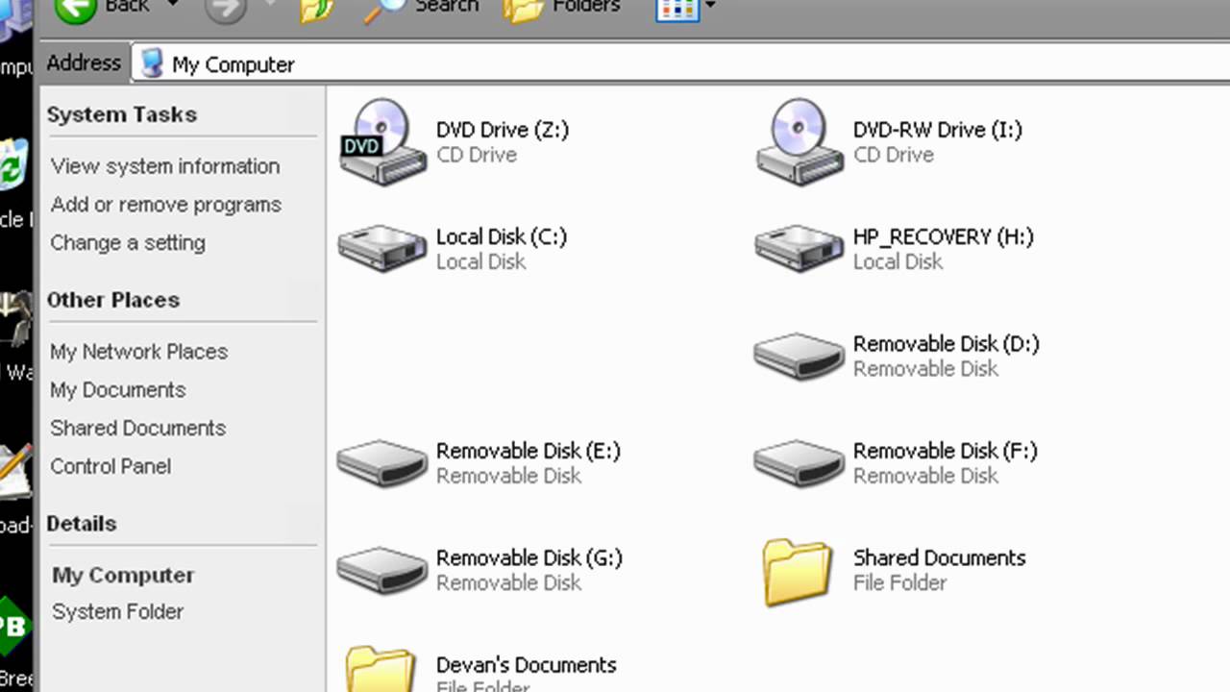
Task: Click the Change a setting link
Action: tap(128, 243)
